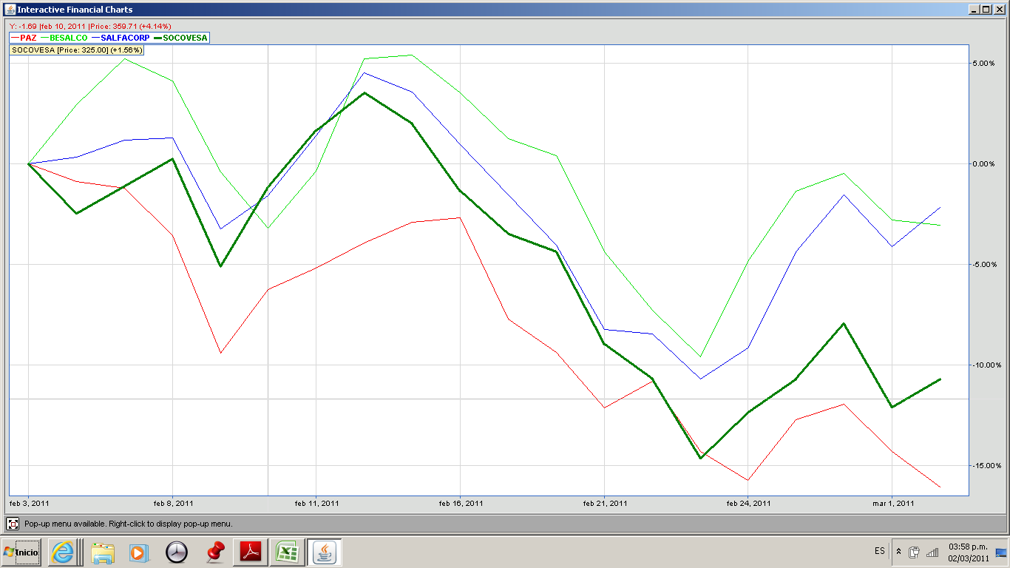1010x568 pixels.
Task: Open Windows Explorer folder in taskbar
Action: pos(103,552)
